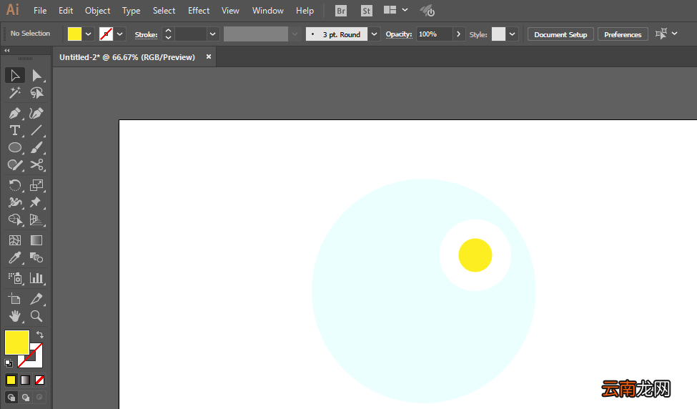Swap fill and stroke colors
Viewport: 697px width, 409px height.
pyautogui.click(x=39, y=335)
